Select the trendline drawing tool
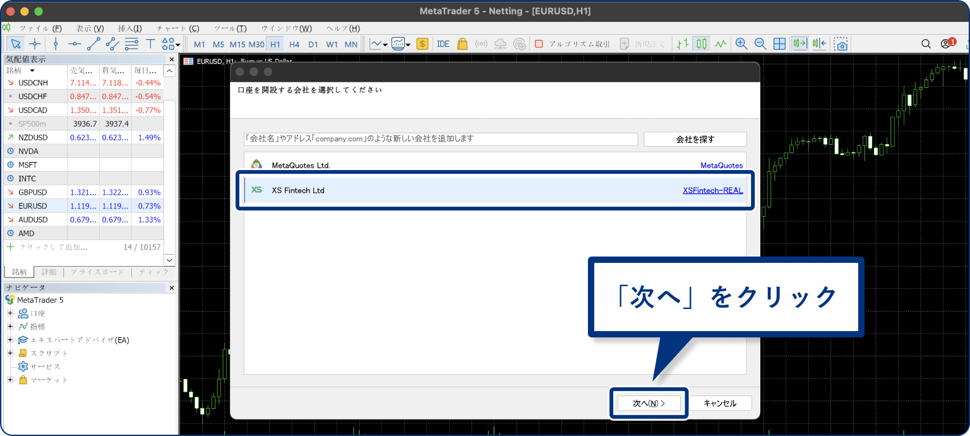 point(93,44)
